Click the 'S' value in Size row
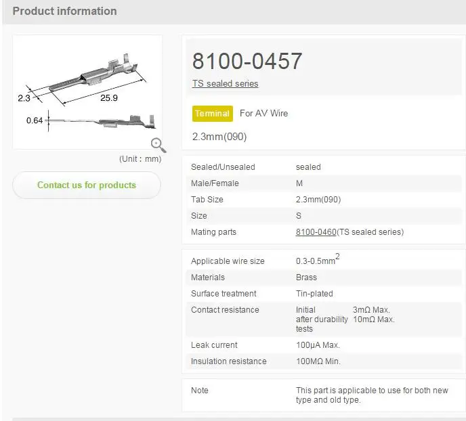 tap(299, 216)
